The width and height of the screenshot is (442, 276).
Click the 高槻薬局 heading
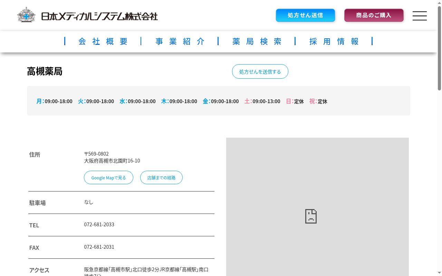pyautogui.click(x=45, y=71)
